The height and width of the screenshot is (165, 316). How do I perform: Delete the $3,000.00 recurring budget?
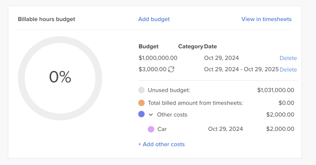[288, 69]
